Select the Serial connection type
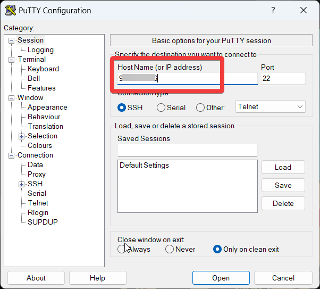Viewport: 320px width, 289px height. (161, 108)
